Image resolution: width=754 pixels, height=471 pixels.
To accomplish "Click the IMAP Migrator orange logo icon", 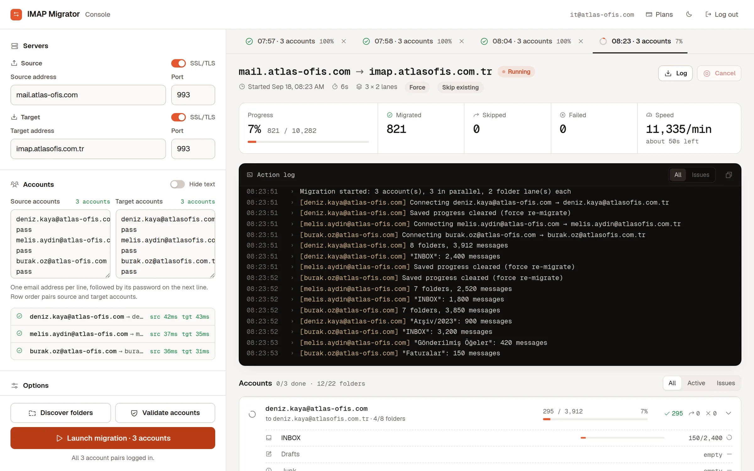I will (x=16, y=14).
